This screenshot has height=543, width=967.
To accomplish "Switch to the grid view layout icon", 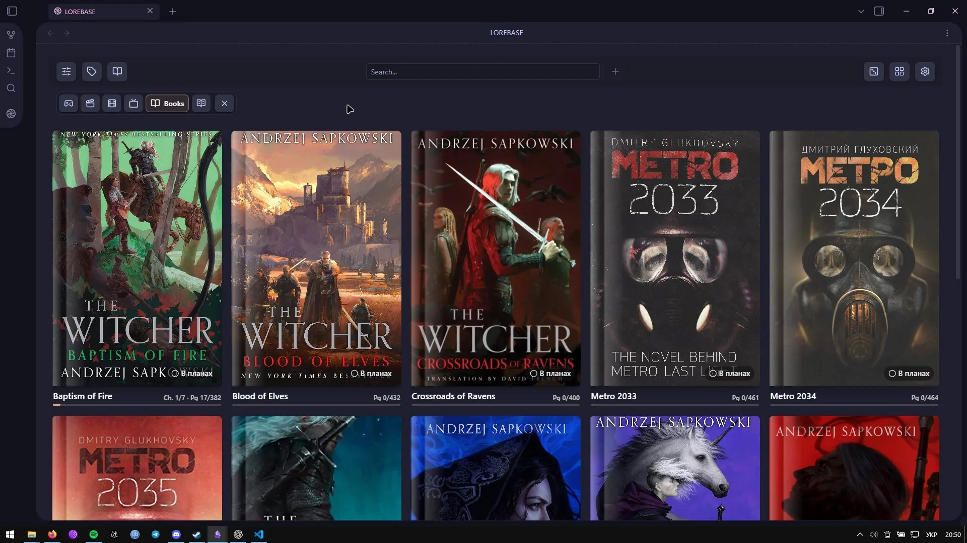I will (900, 71).
